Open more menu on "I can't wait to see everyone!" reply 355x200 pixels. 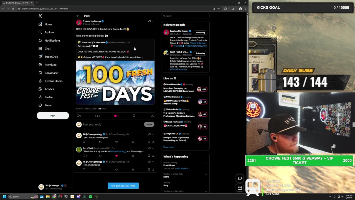pos(153,134)
